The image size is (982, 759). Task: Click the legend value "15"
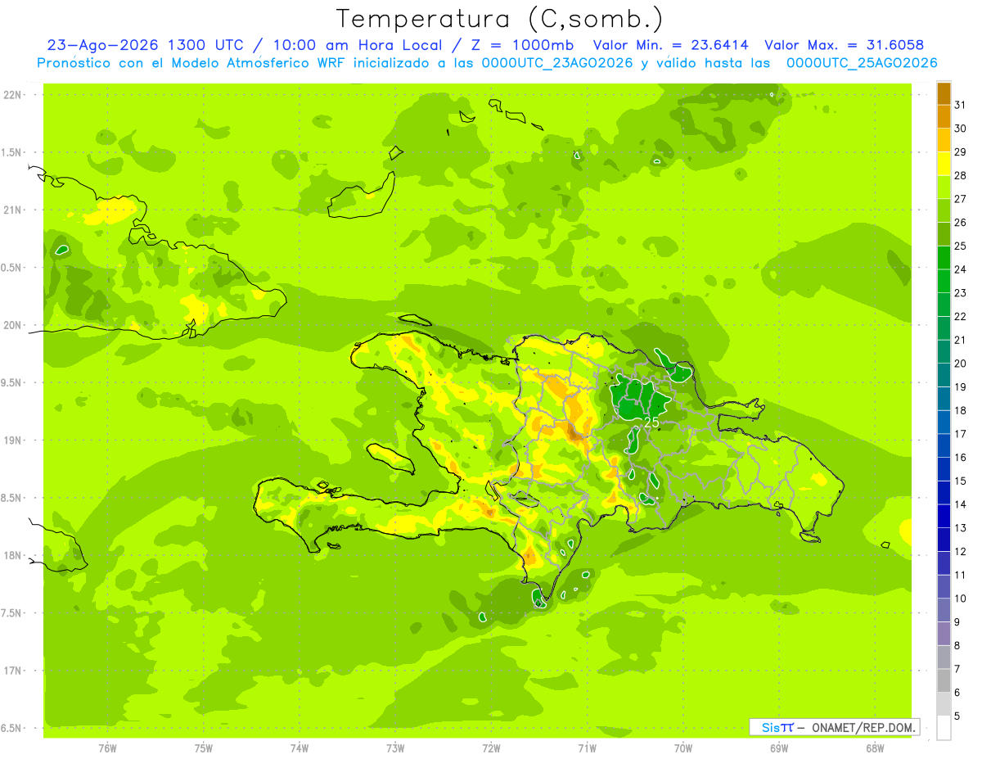pyautogui.click(x=961, y=481)
